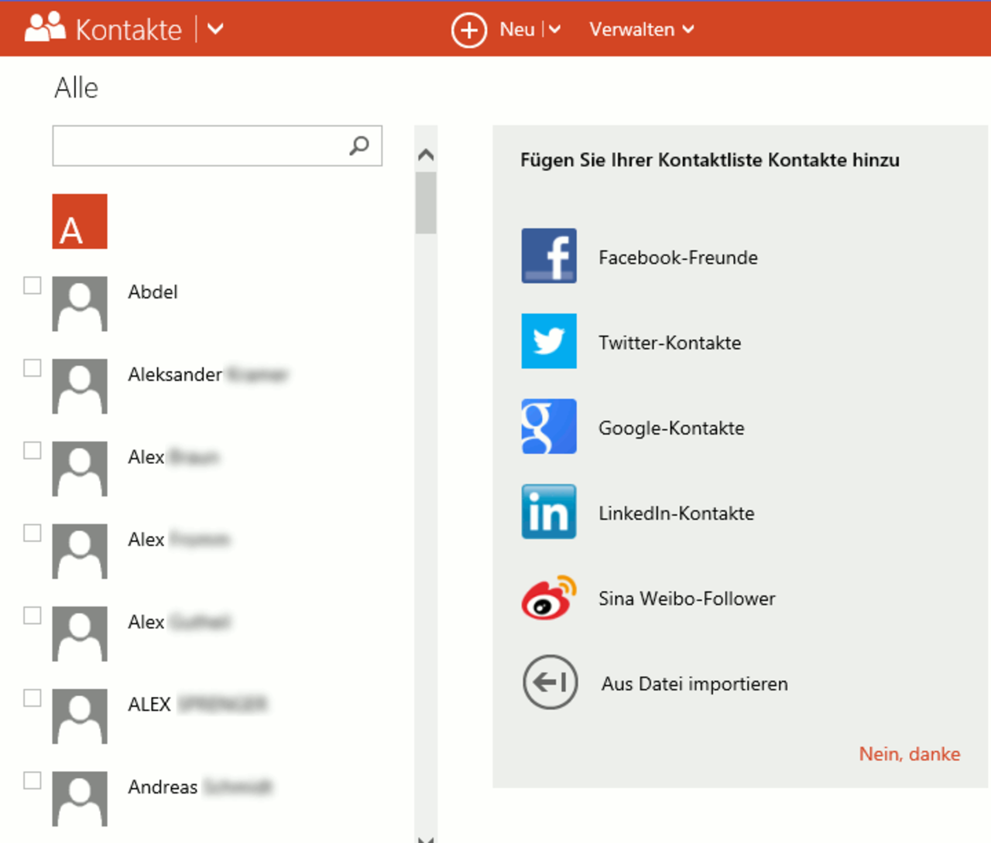Click Abdel's avatar picture

point(80,304)
